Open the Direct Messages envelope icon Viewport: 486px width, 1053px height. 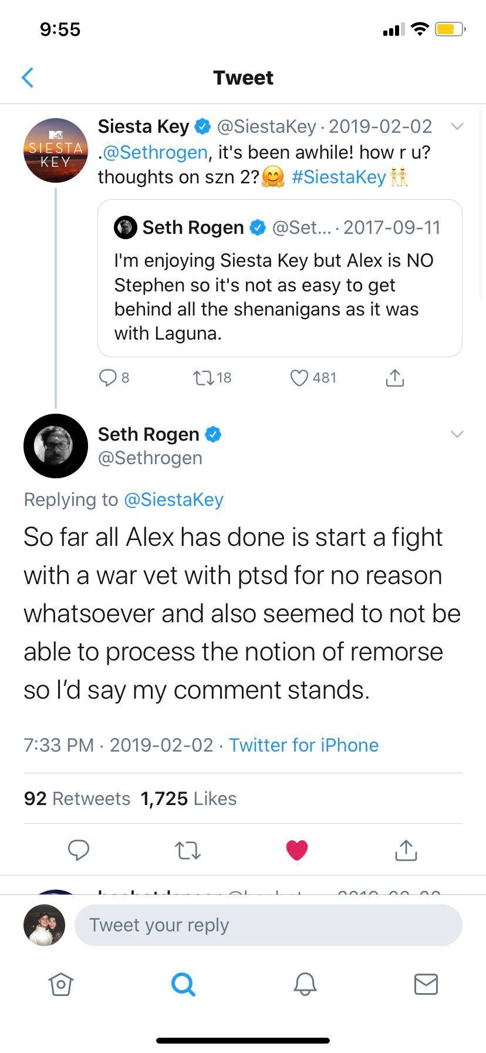[x=426, y=985]
